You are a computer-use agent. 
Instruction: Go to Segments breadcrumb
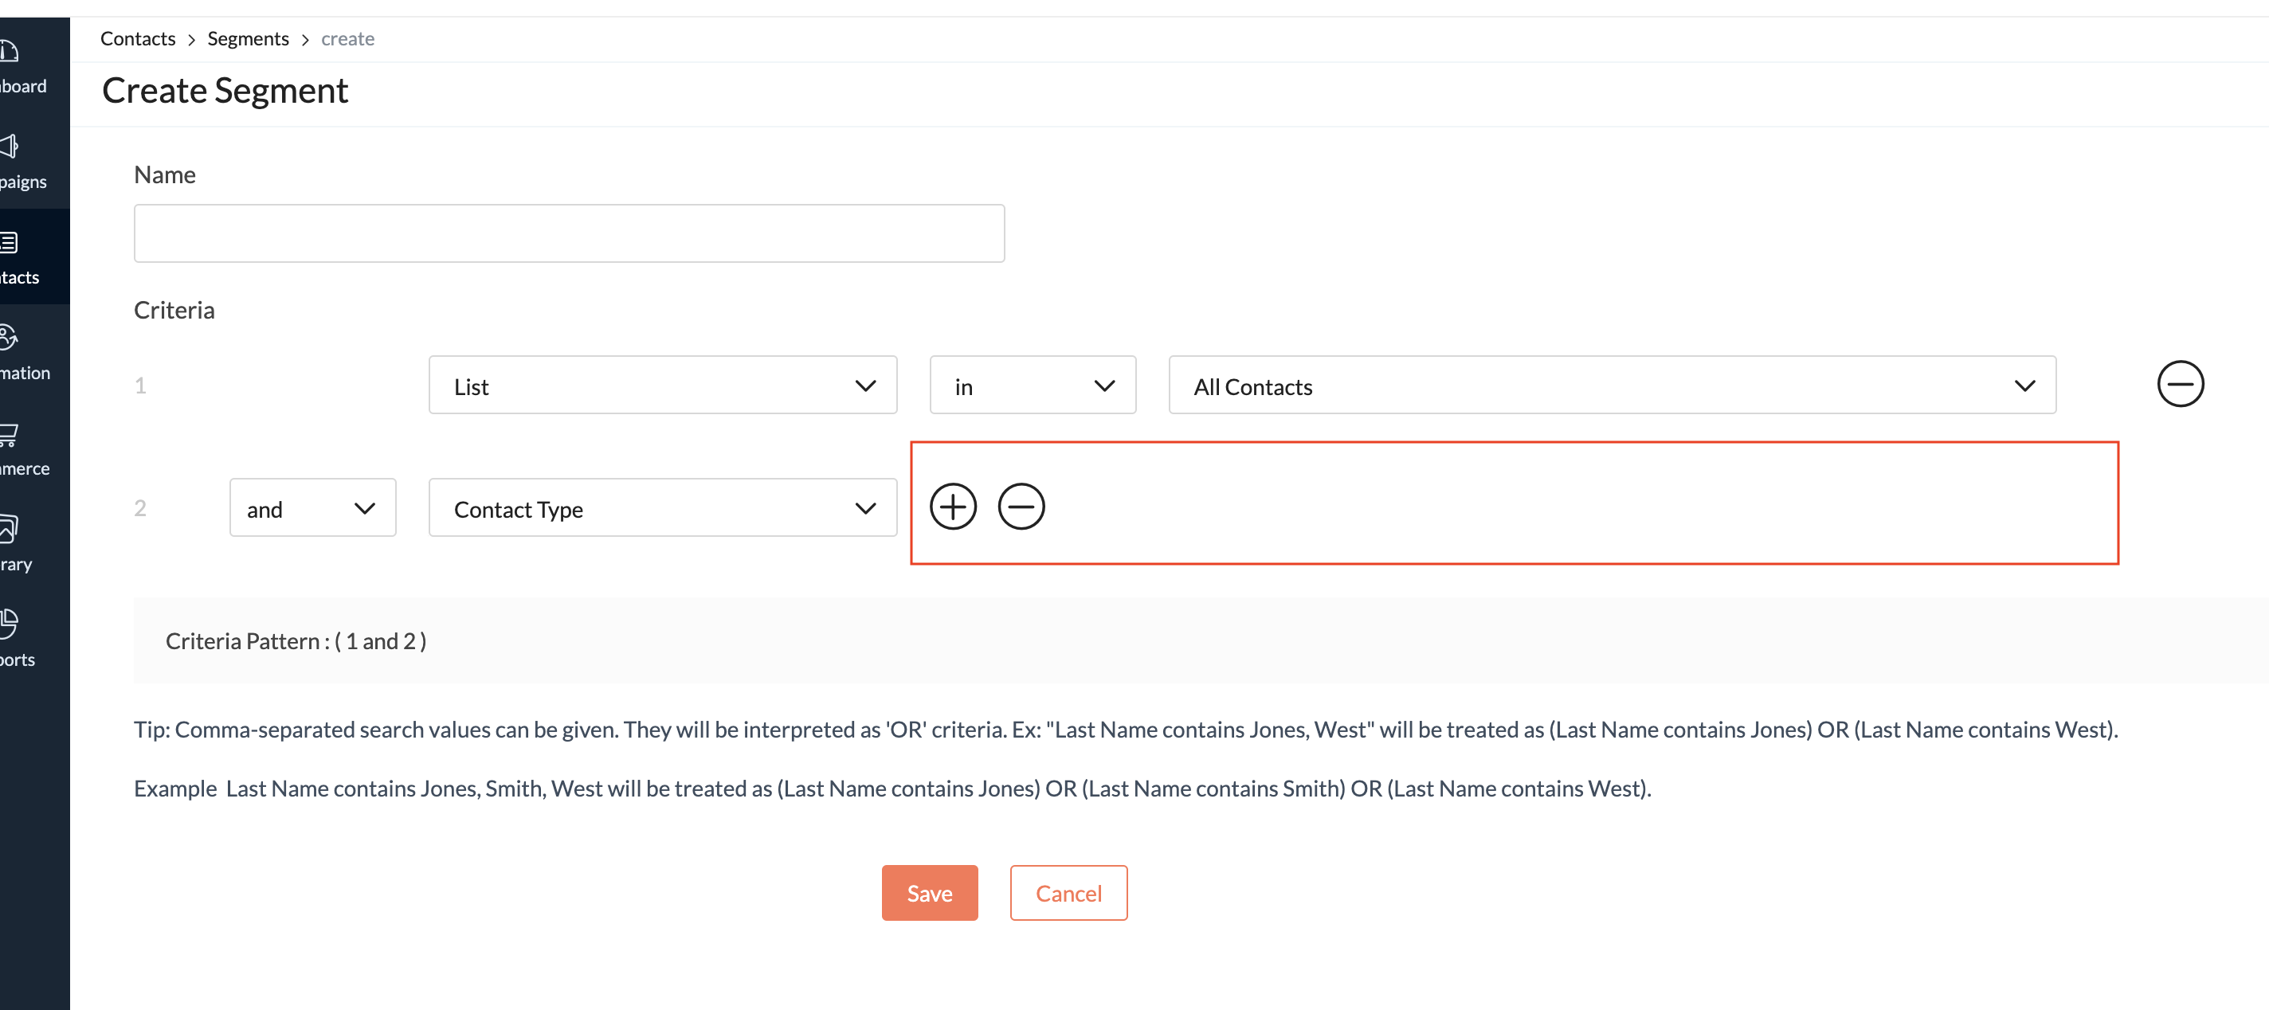click(248, 39)
